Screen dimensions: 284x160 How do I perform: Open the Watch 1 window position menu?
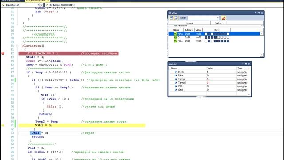click(x=243, y=64)
